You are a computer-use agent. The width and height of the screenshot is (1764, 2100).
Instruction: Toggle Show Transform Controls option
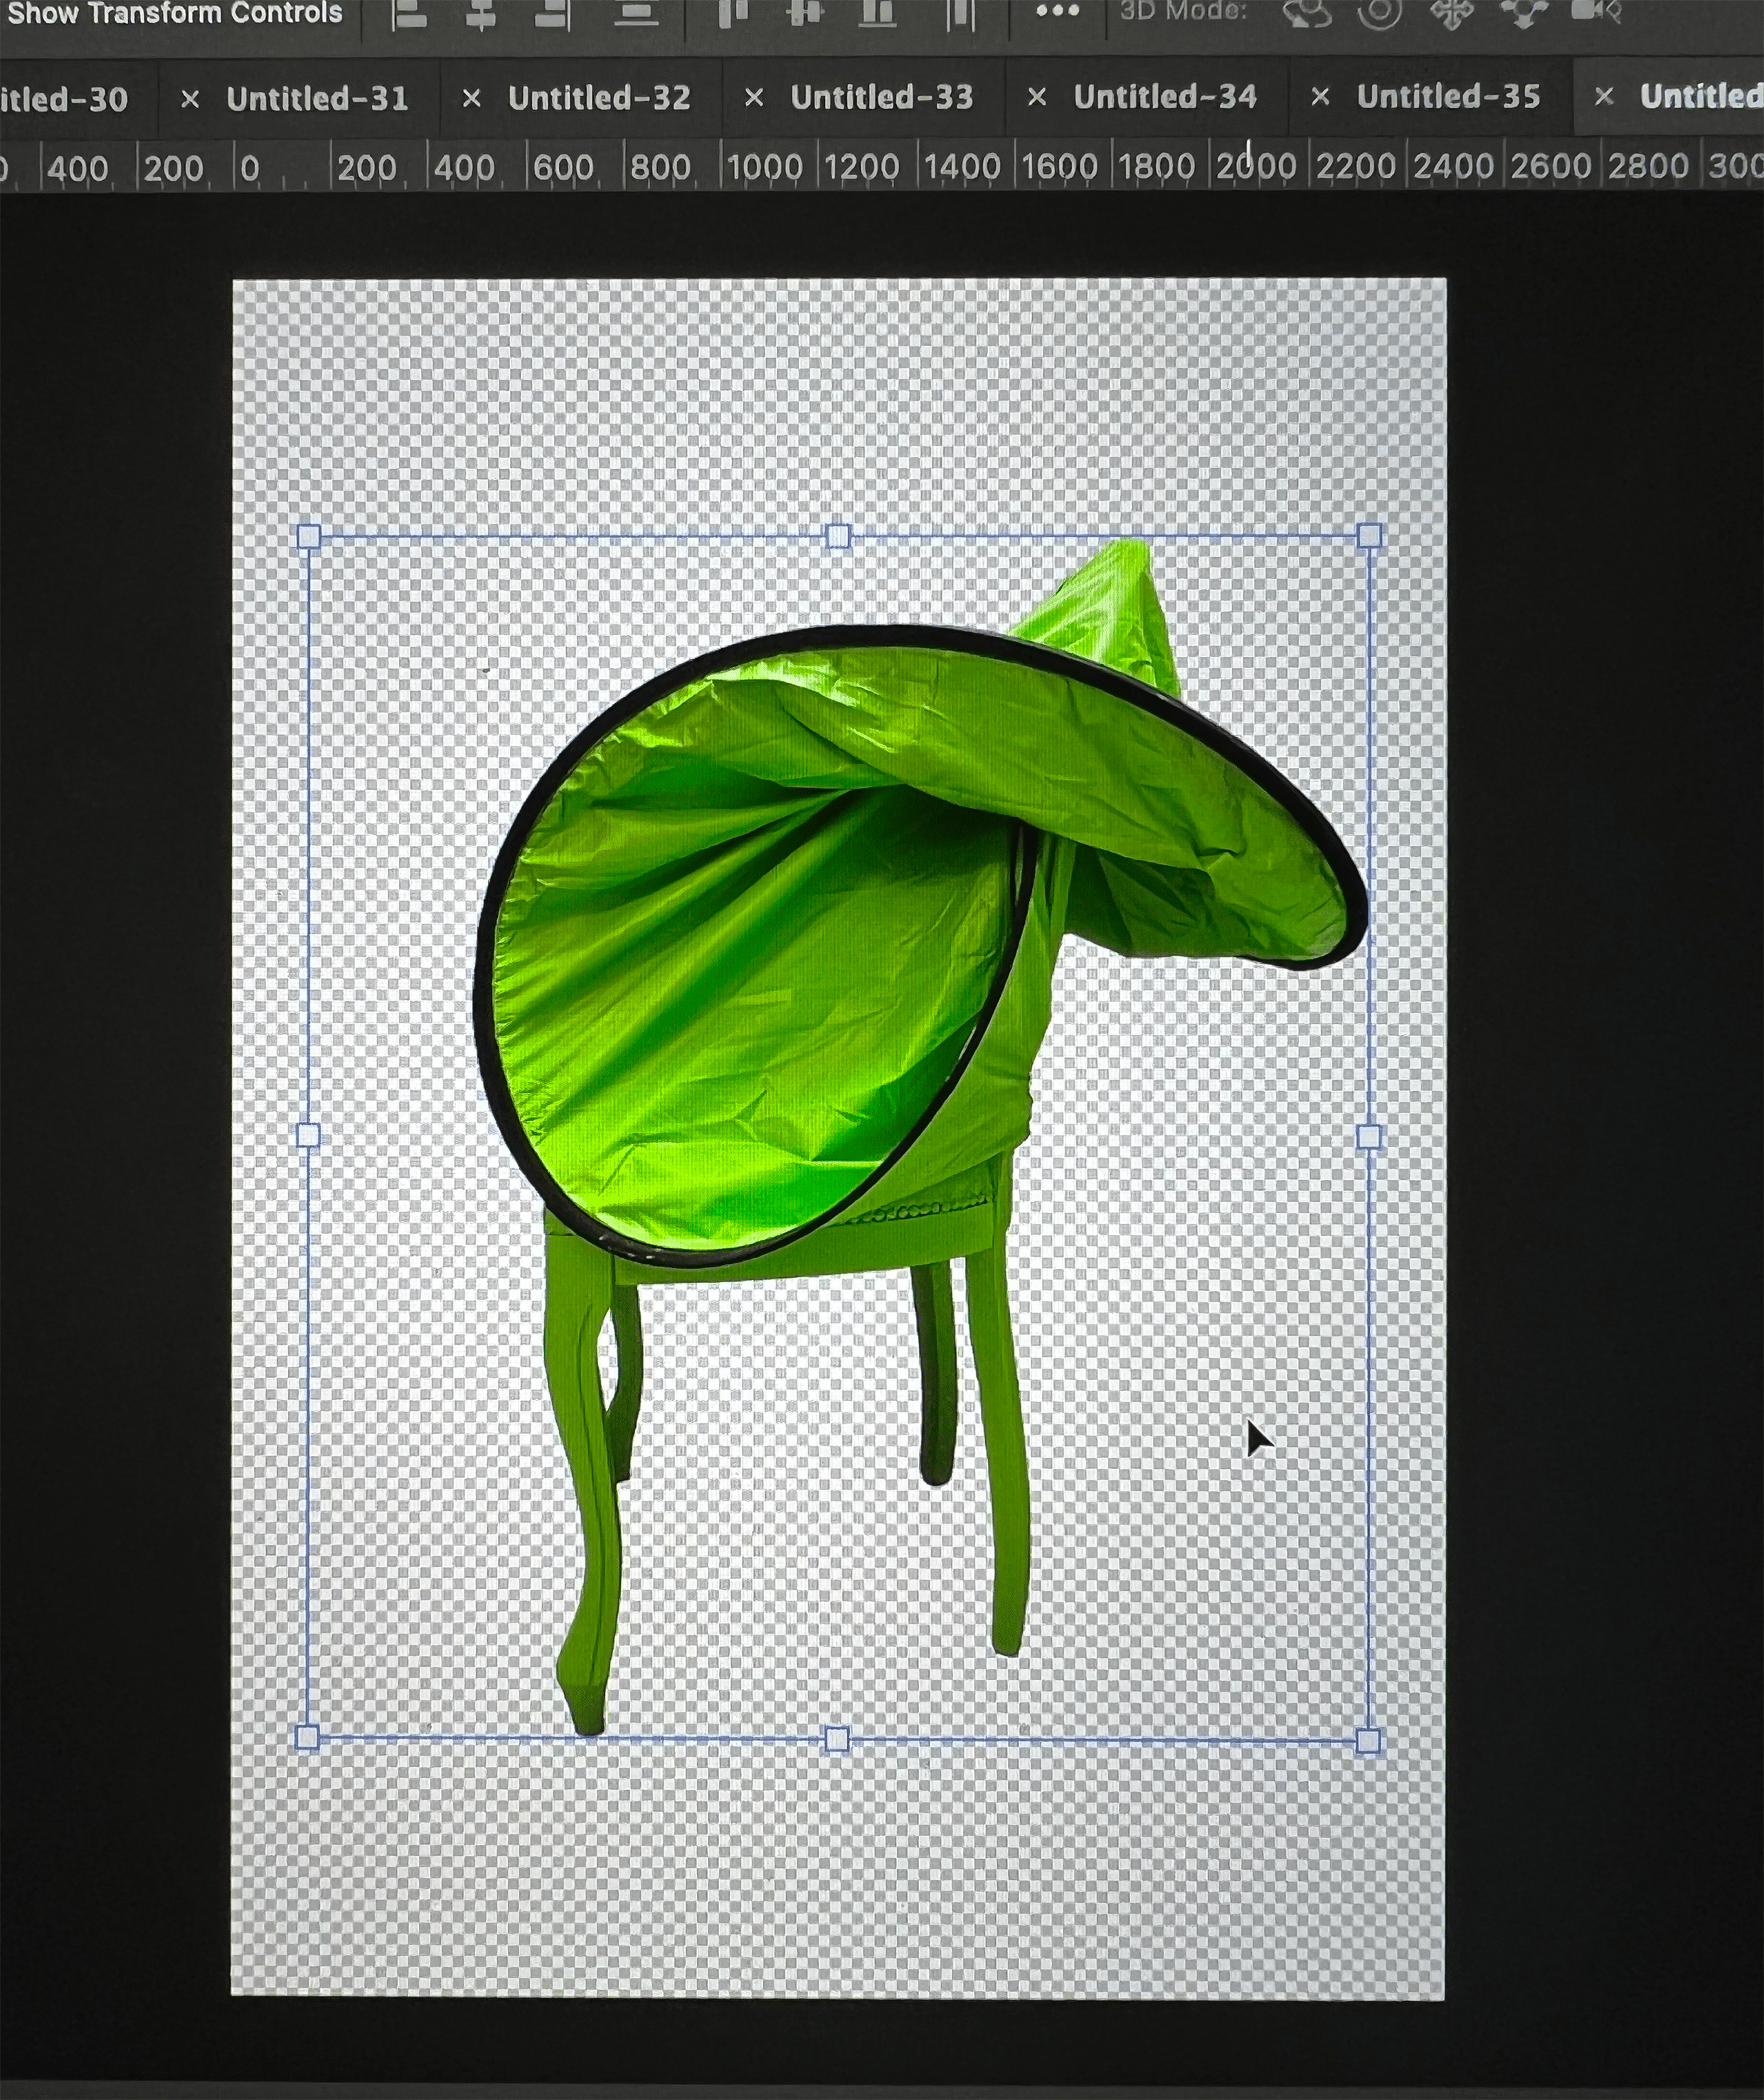[174, 13]
